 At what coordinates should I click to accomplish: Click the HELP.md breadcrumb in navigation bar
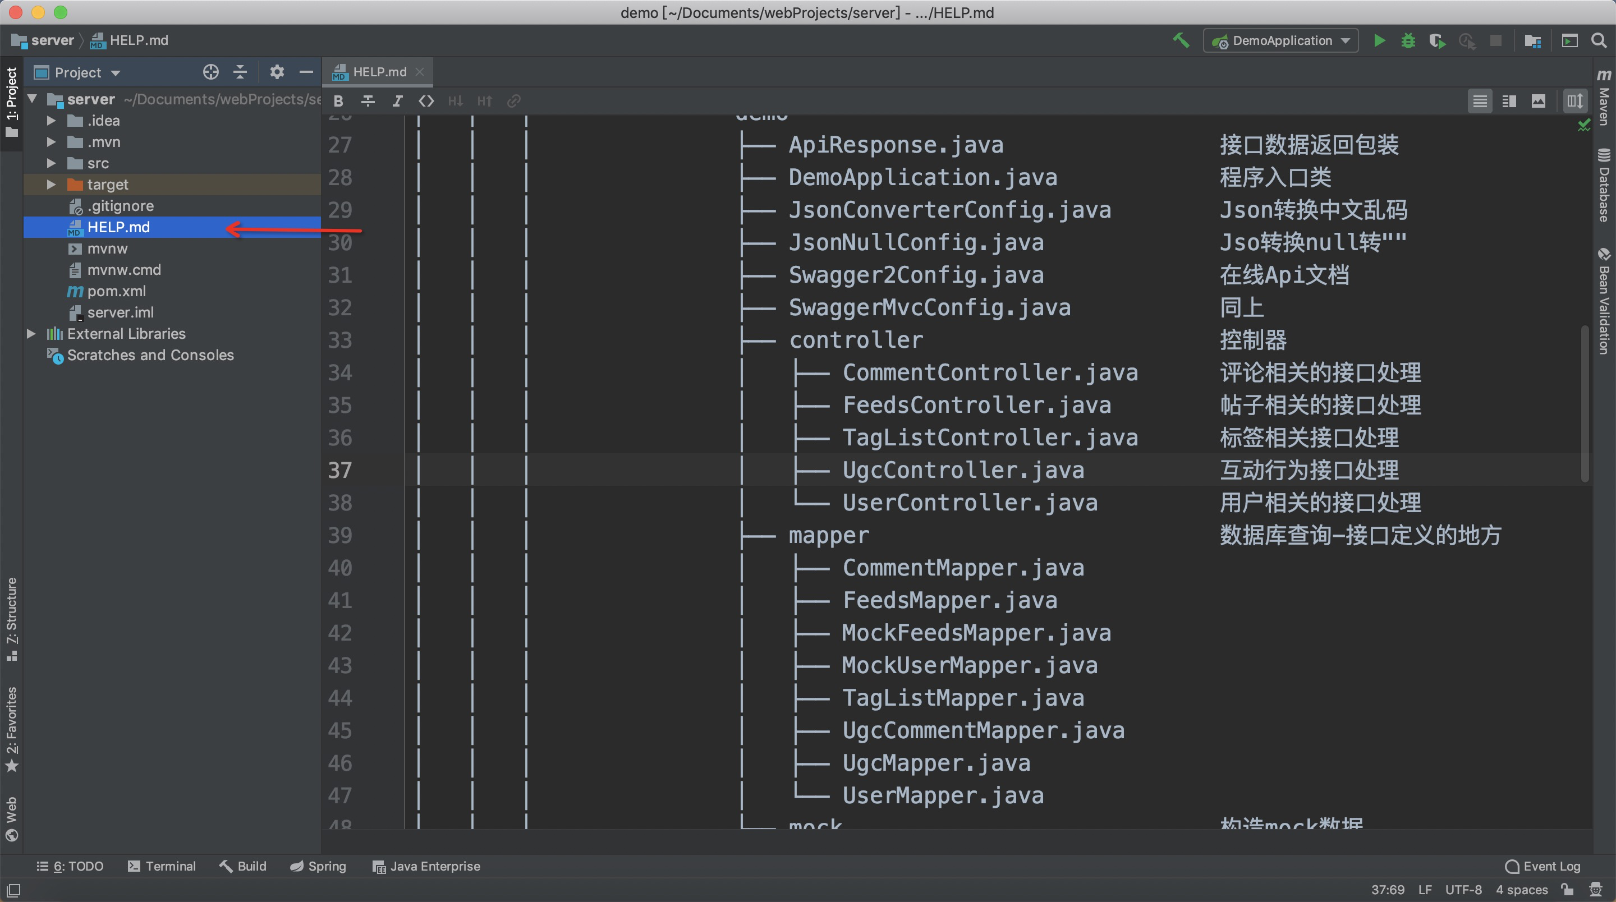pyautogui.click(x=130, y=40)
